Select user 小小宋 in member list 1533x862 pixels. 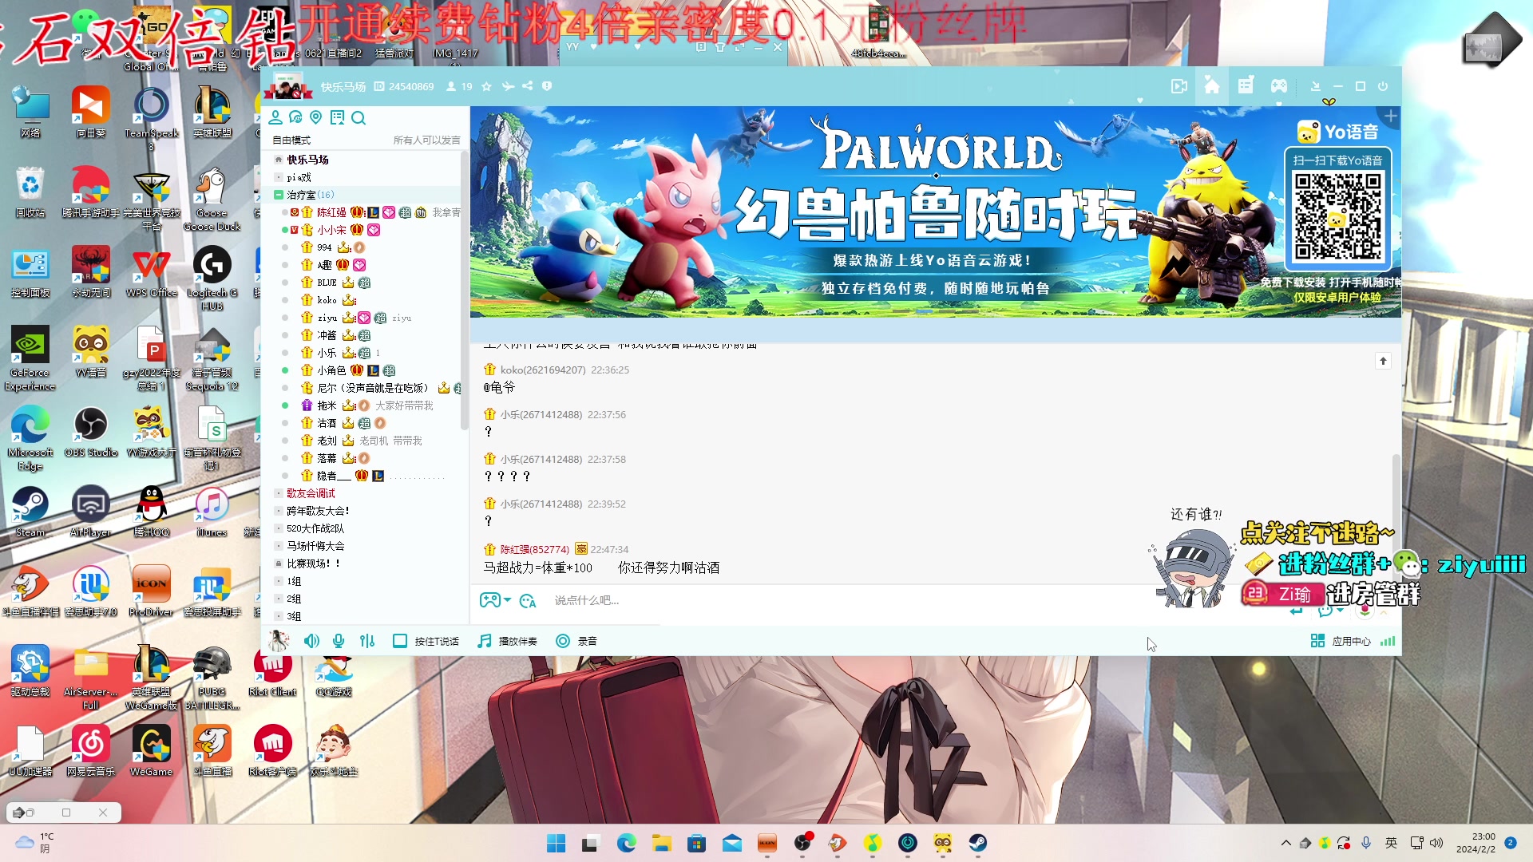(x=331, y=230)
